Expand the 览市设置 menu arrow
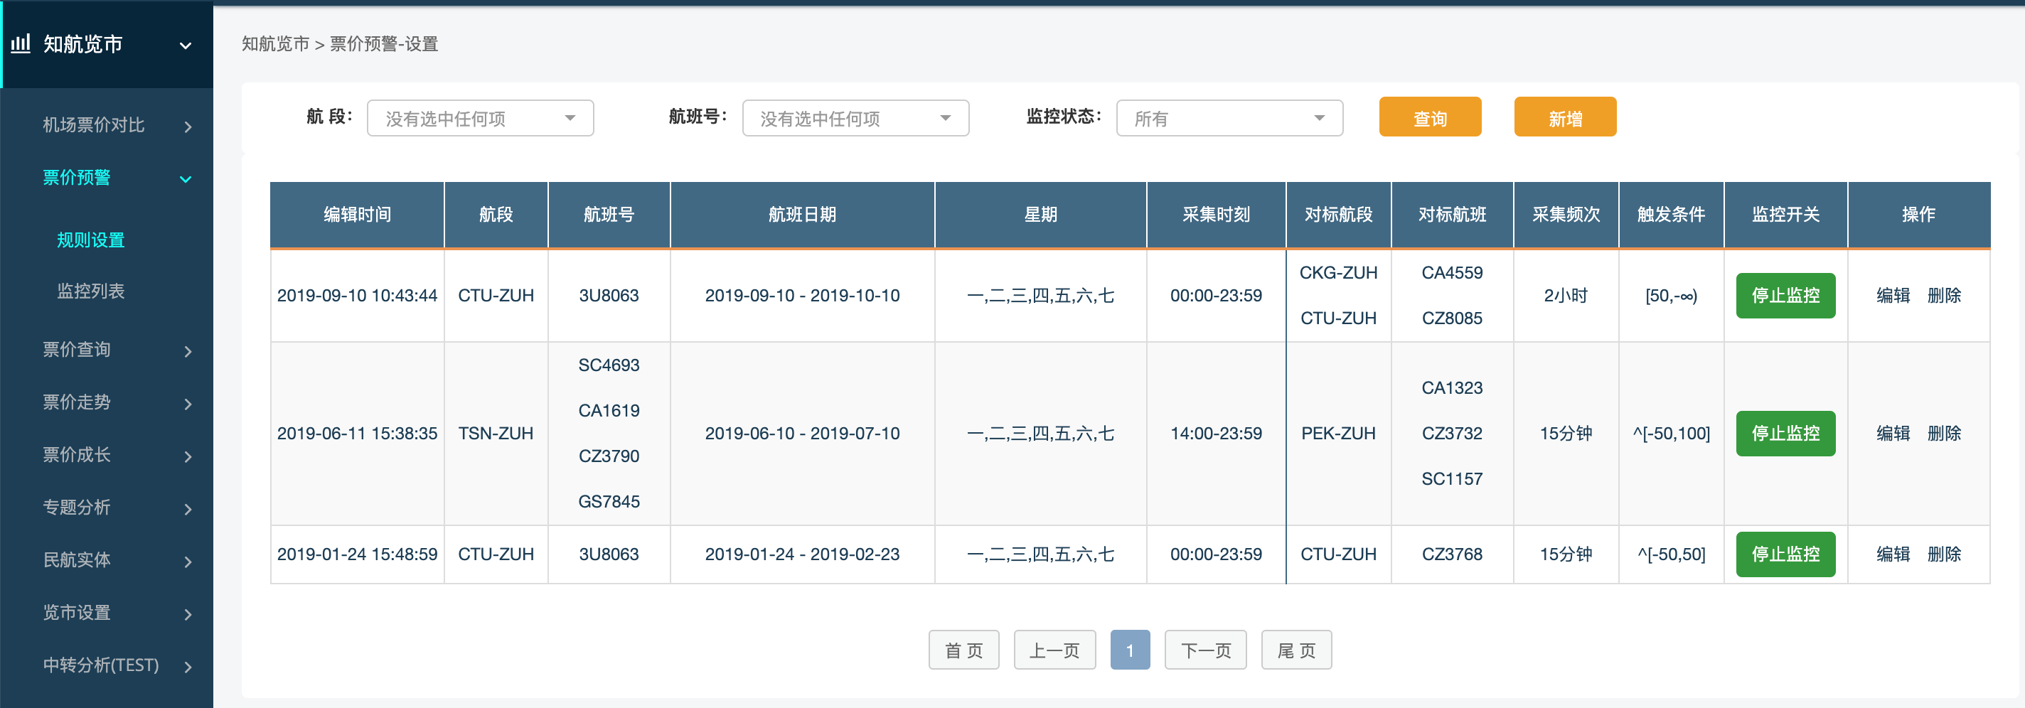This screenshot has height=708, width=2025. point(187,614)
